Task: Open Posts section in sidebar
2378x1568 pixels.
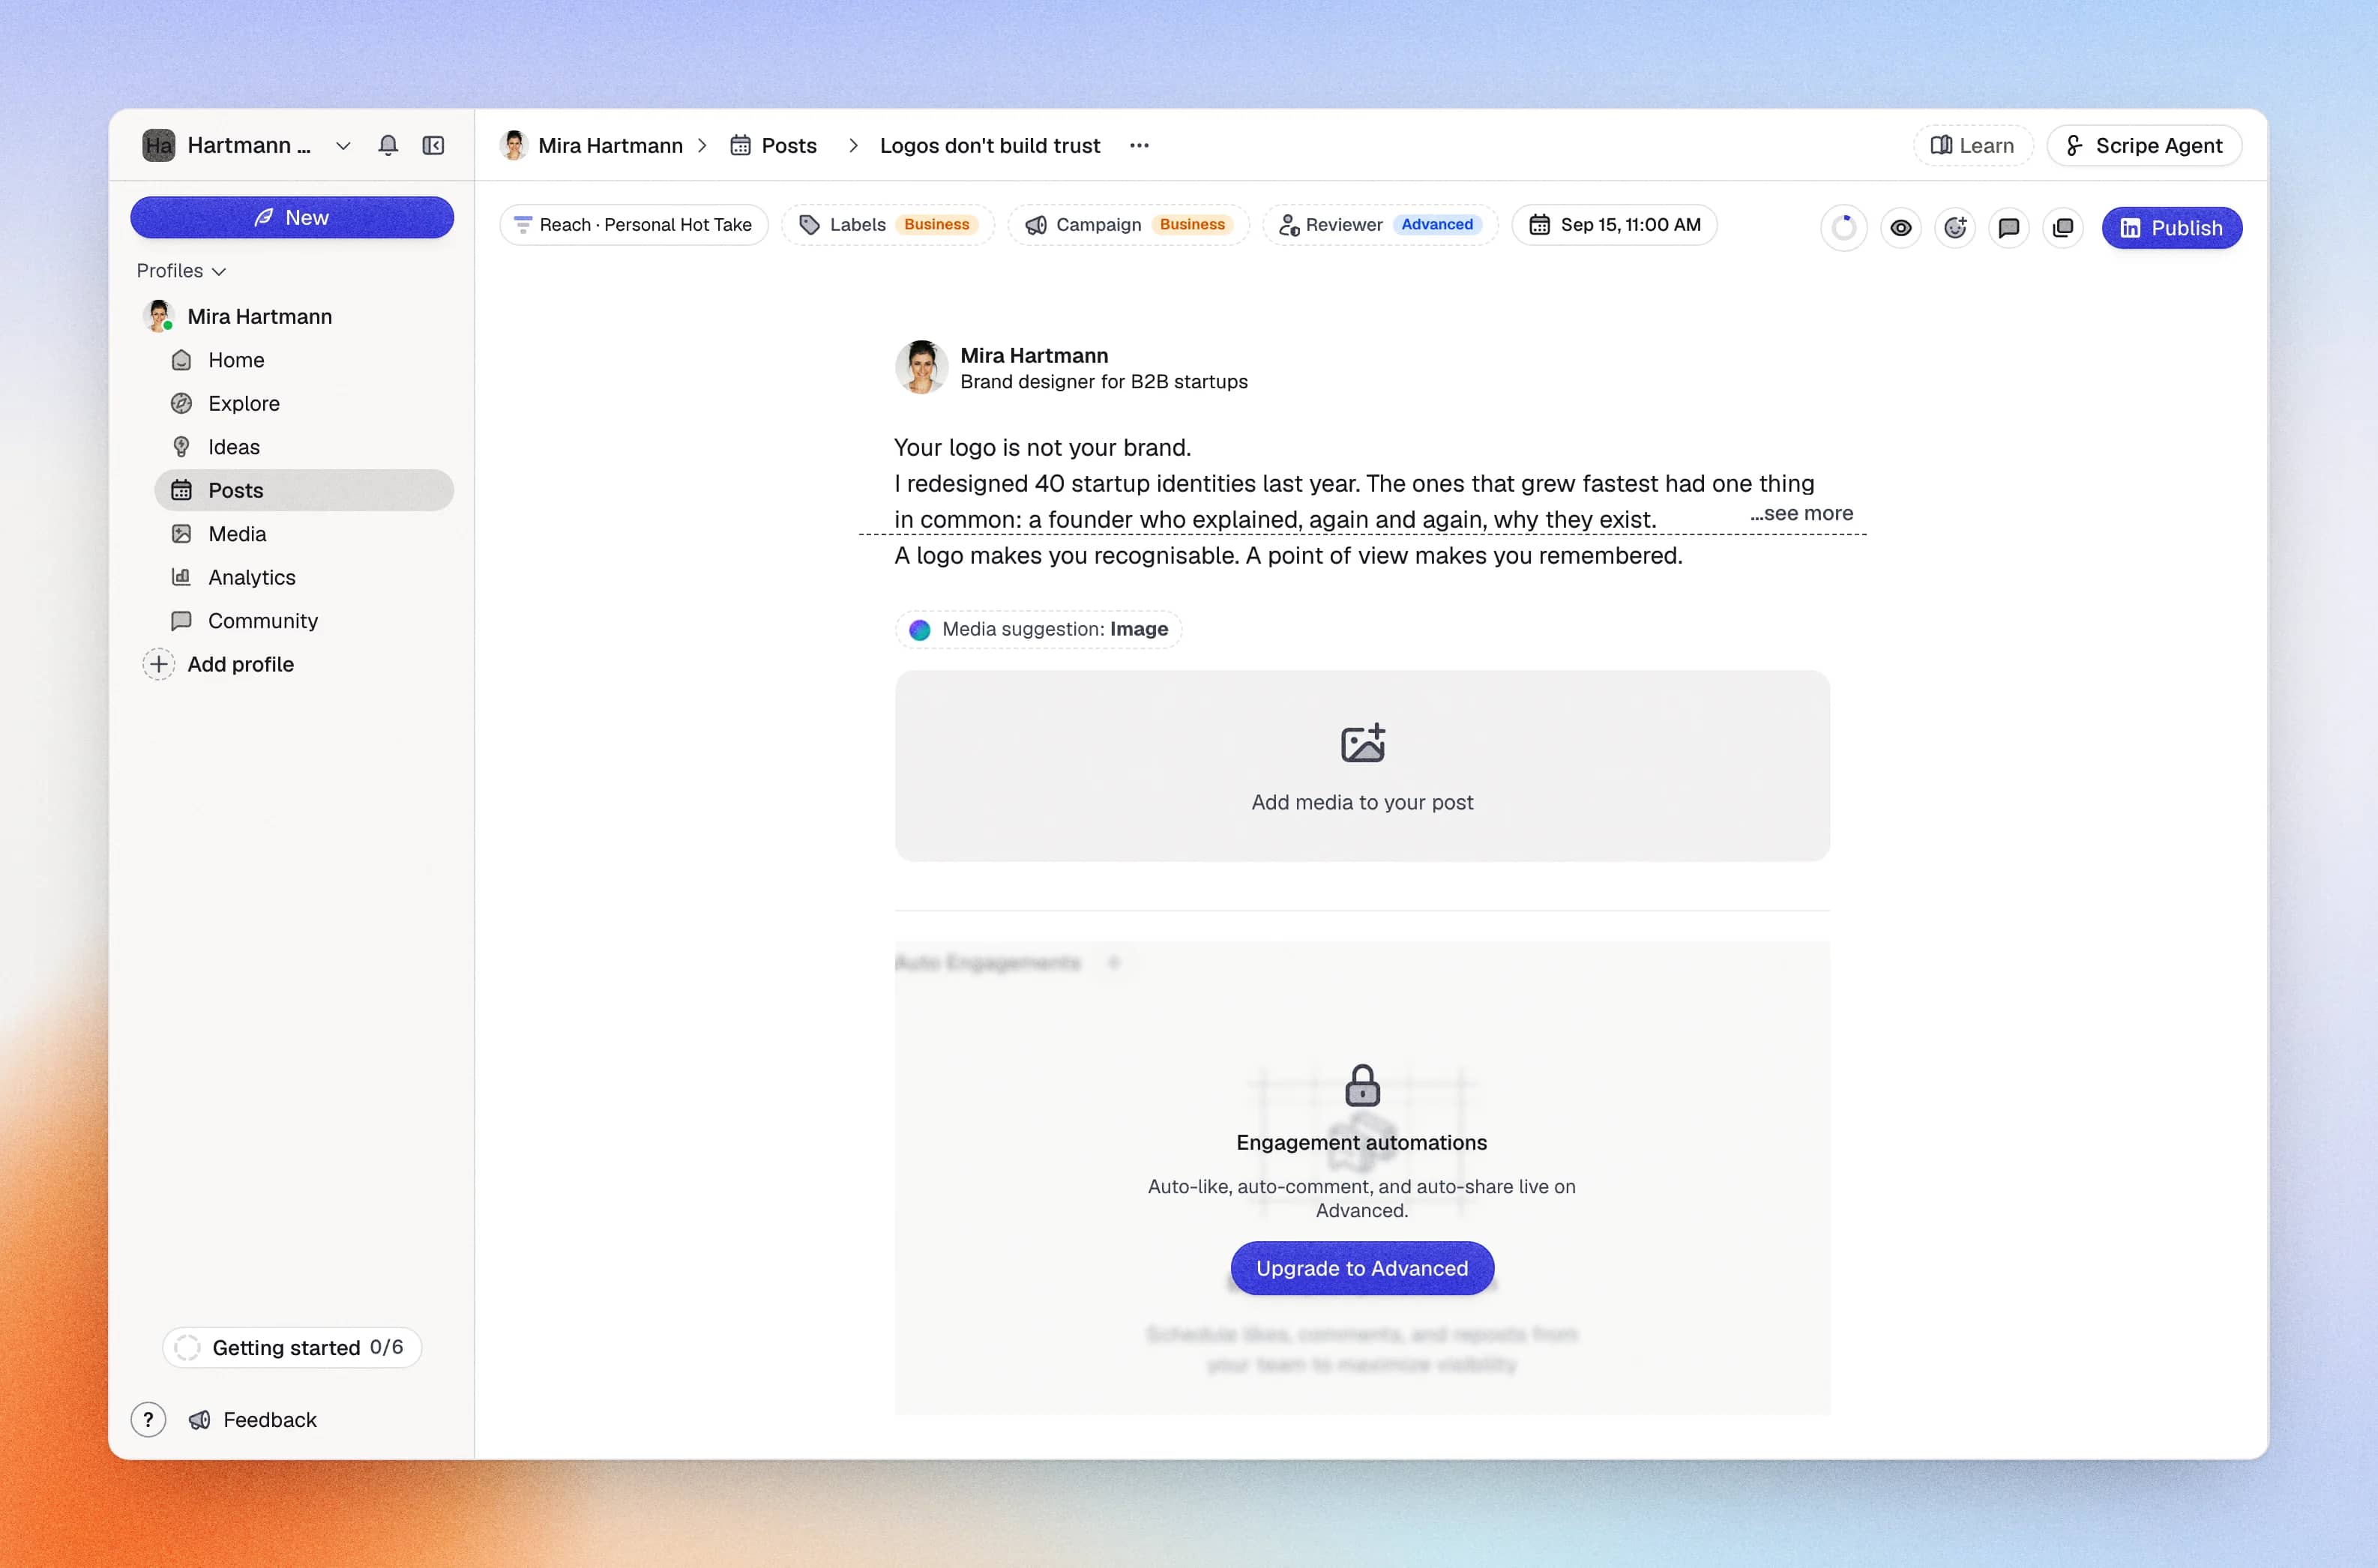Action: coord(304,490)
